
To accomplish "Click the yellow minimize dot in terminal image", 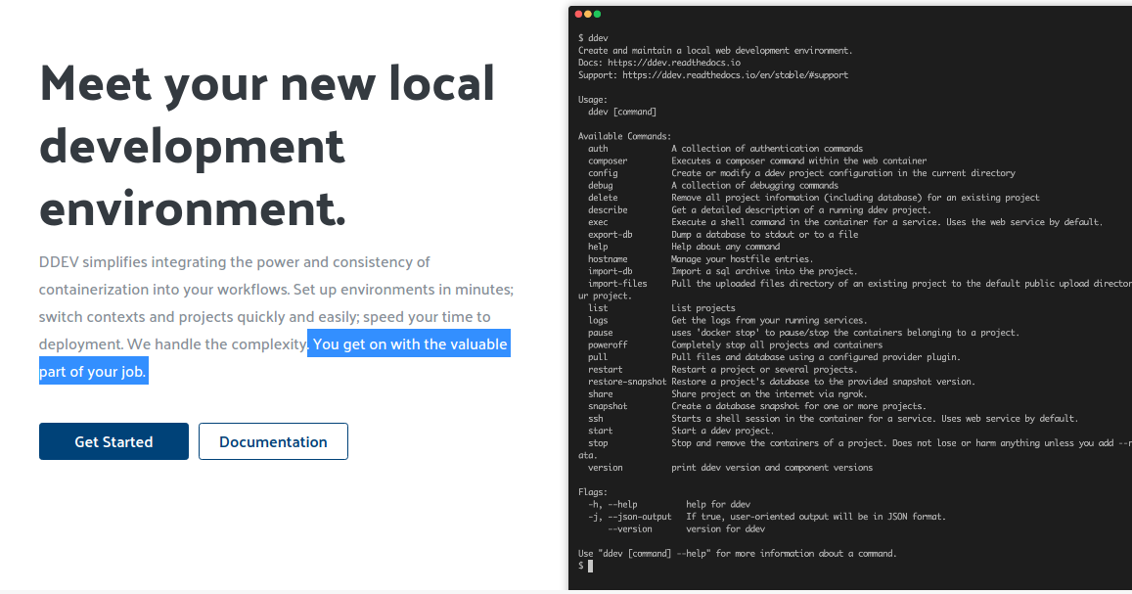I will (x=588, y=15).
